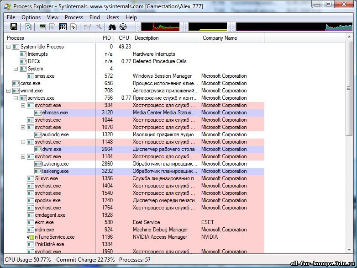Open Find handle binoculars icon

tap(112, 27)
